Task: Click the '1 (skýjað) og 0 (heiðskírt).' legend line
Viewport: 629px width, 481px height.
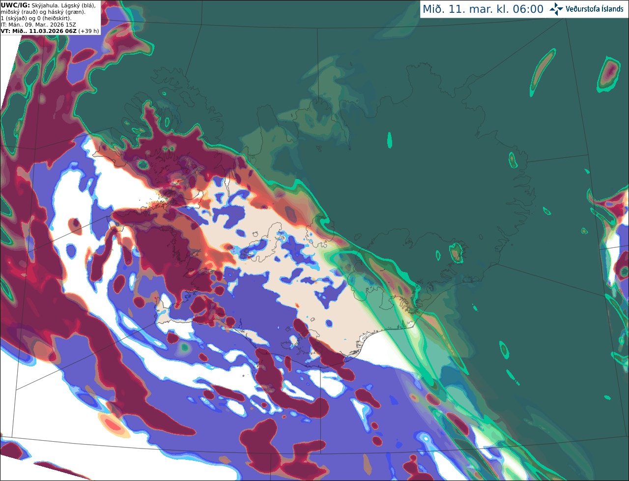Action: [x=36, y=18]
